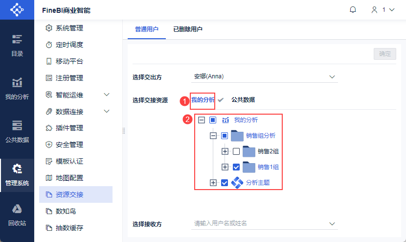Image resolution: width=406 pixels, height=242 pixels.
Task: Open 系统管理 gear menu item
Action: click(69, 28)
